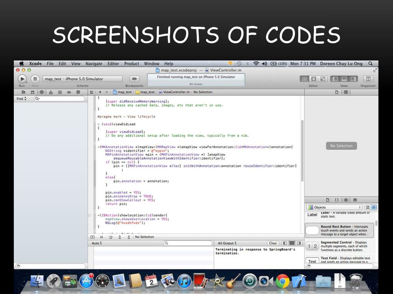Show the Issue navigator
This screenshot has width=393, height=294.
[51, 92]
